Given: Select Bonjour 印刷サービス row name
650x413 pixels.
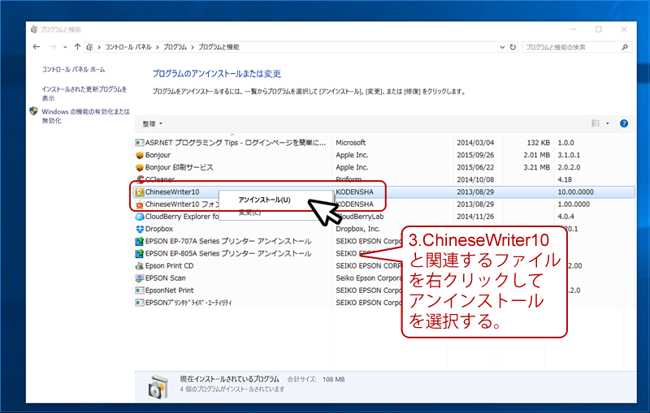Looking at the screenshot, I should click(x=179, y=168).
